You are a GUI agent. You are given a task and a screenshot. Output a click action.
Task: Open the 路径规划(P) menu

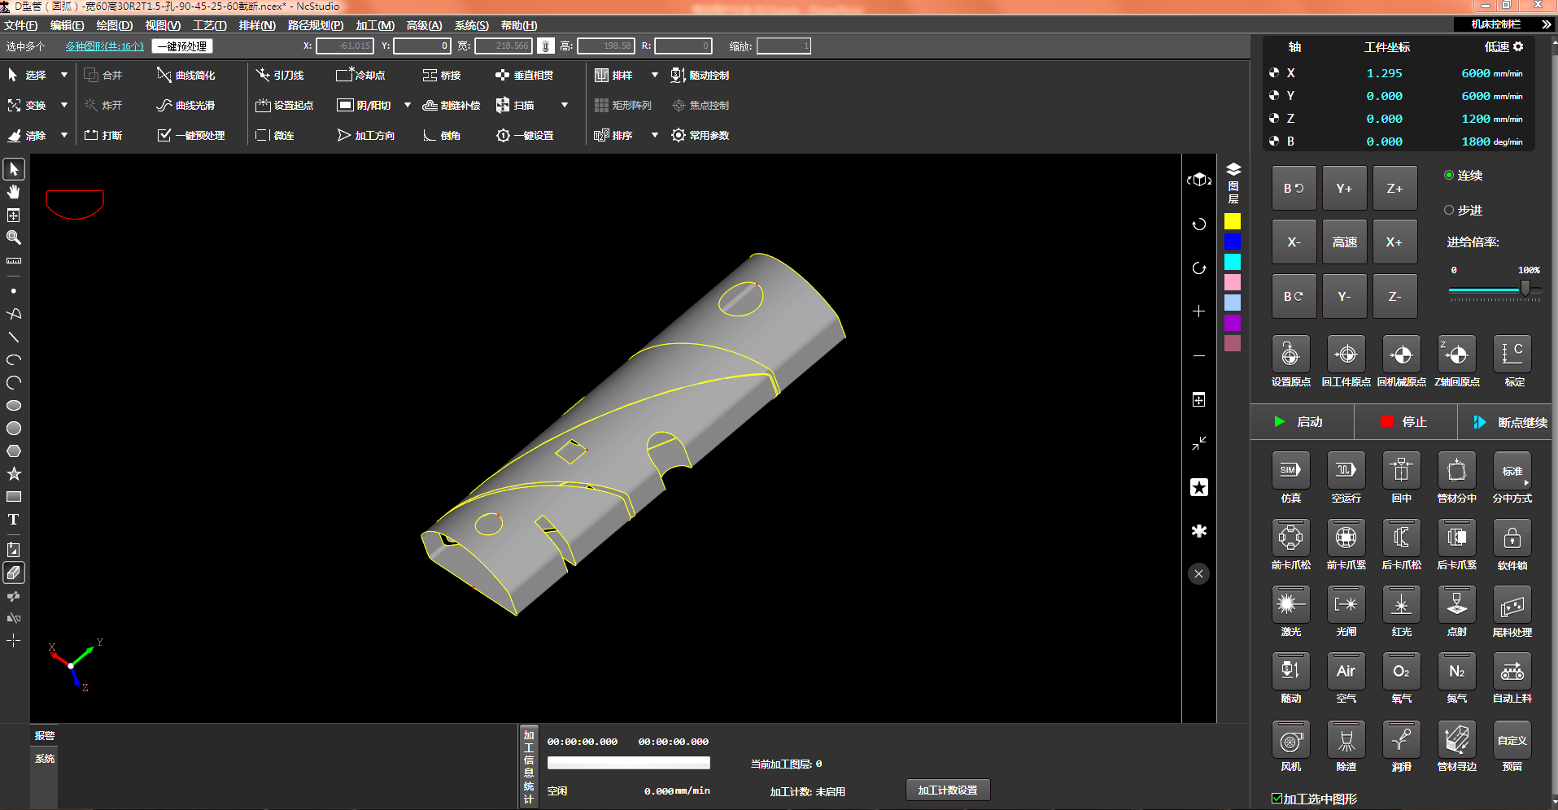tap(315, 25)
